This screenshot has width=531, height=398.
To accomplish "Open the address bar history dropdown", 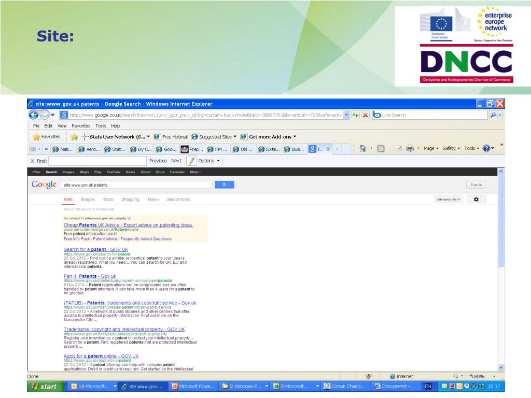I will (346, 115).
